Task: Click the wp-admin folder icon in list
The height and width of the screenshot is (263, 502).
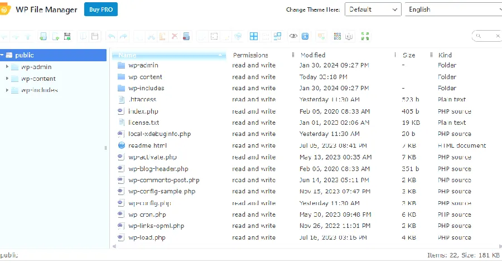Action: tap(121, 65)
